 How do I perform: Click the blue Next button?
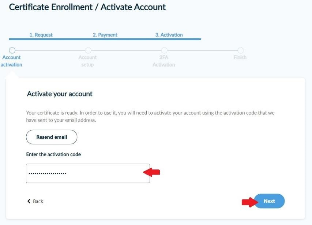click(269, 201)
